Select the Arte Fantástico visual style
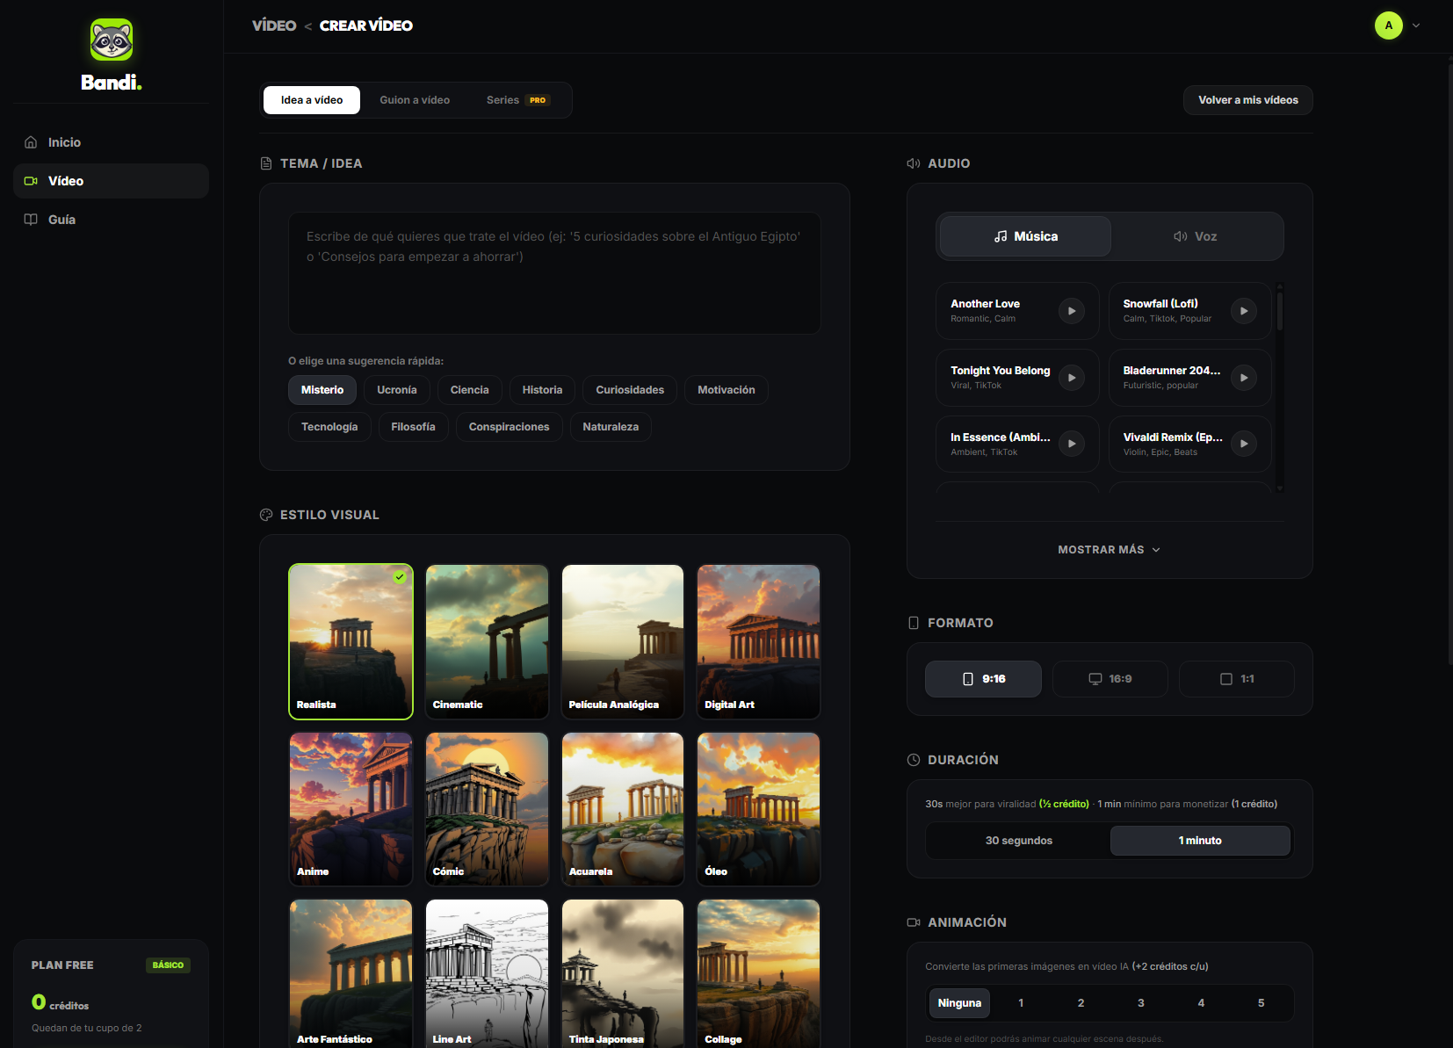 coord(351,973)
